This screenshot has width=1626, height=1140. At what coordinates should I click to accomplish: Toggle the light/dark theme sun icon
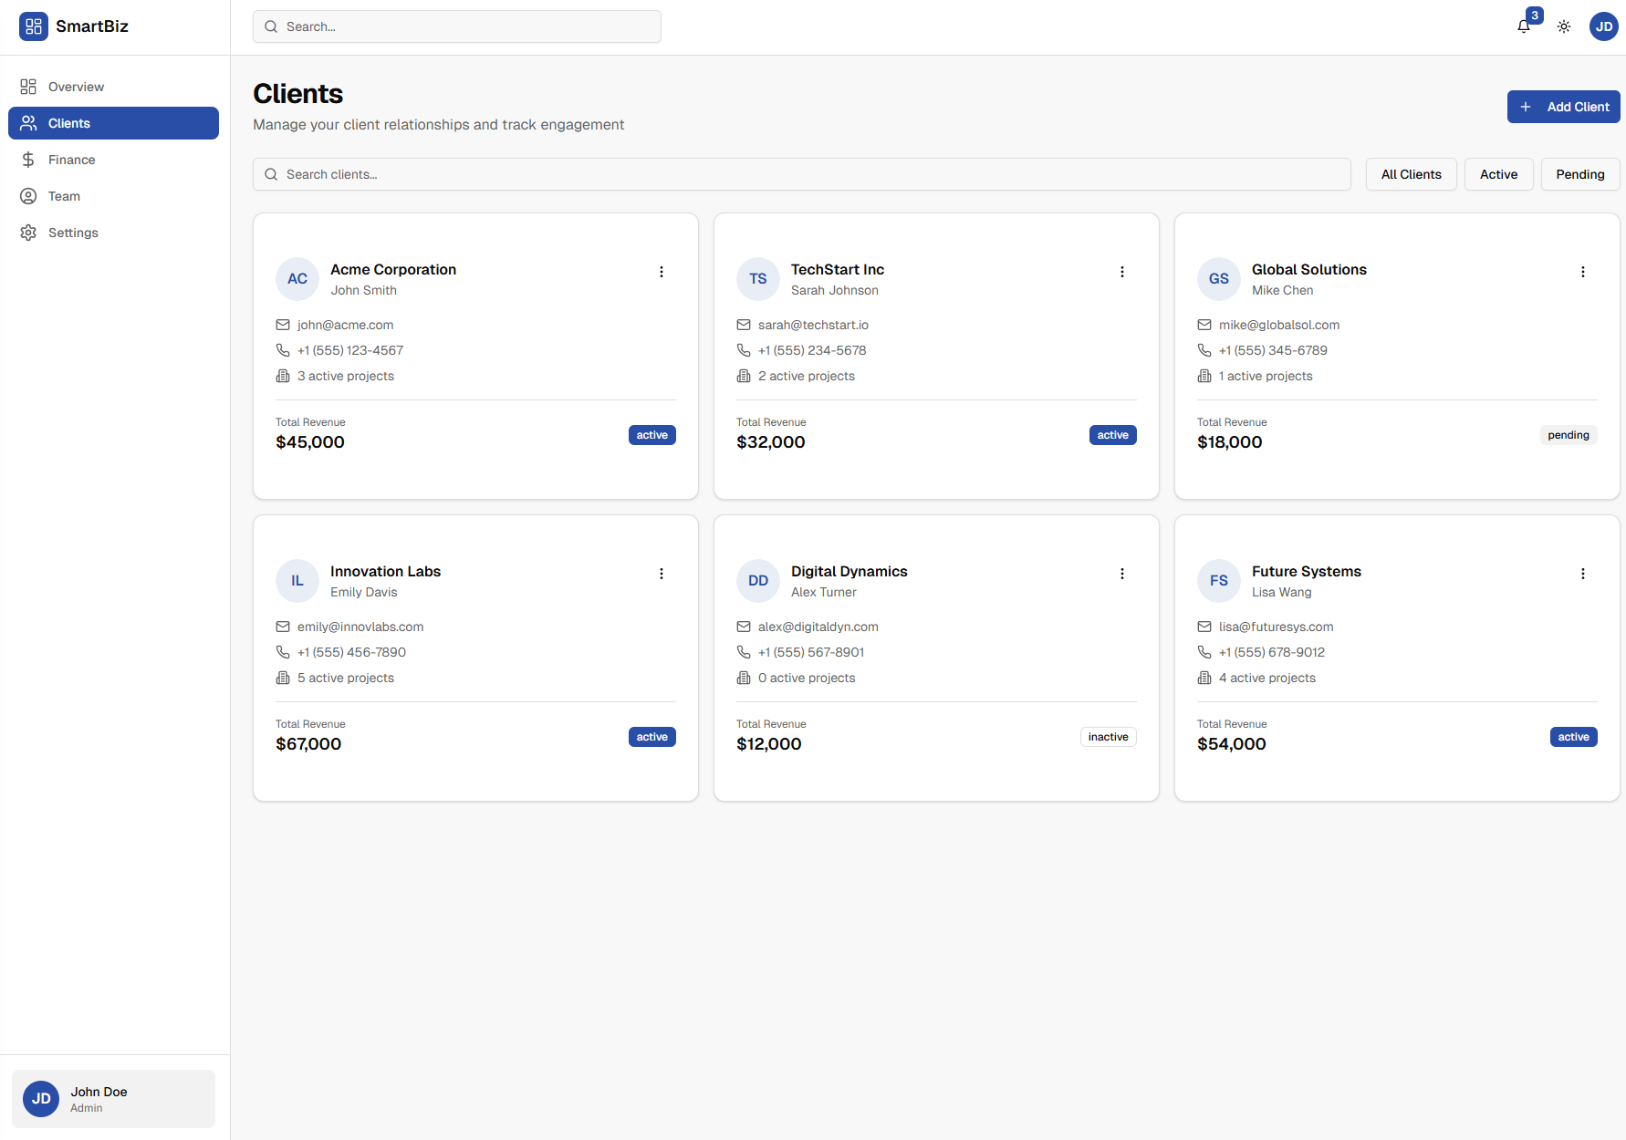coord(1563,26)
